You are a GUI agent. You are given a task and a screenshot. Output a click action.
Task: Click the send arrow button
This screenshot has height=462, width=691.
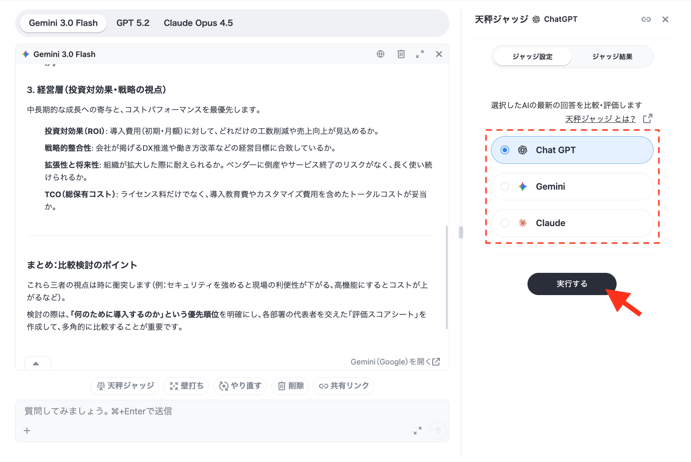click(x=437, y=430)
